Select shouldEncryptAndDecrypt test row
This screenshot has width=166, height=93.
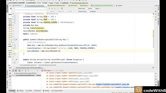click(26, 75)
